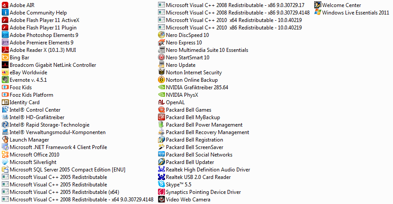Image resolution: width=393 pixels, height=204 pixels.
Task: Click the Packard Bell MyBackup icon
Action: [162, 117]
